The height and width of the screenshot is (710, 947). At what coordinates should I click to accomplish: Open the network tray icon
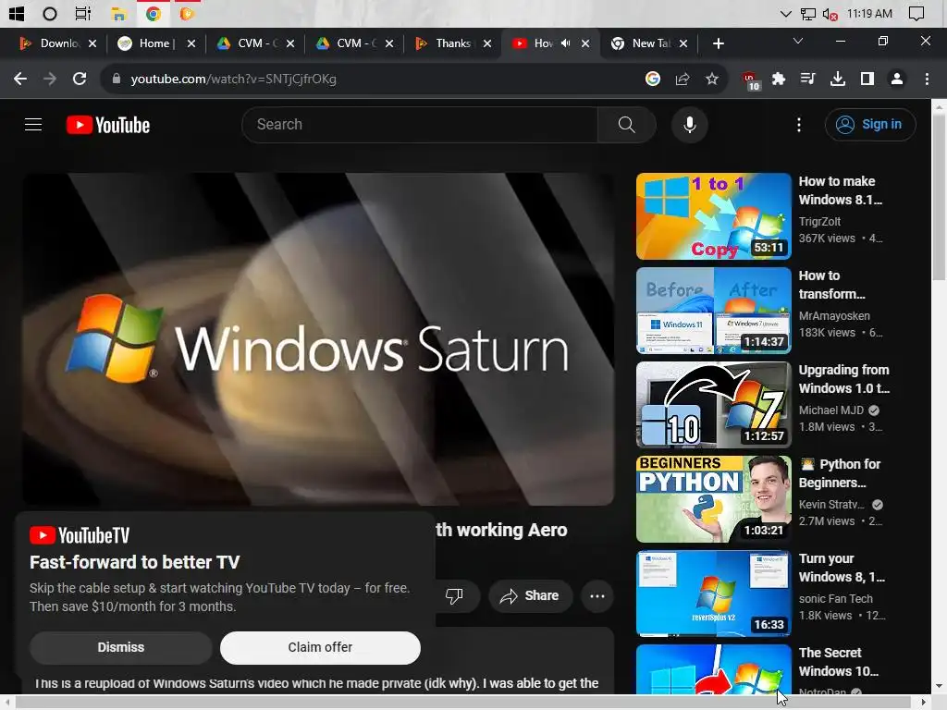click(808, 14)
